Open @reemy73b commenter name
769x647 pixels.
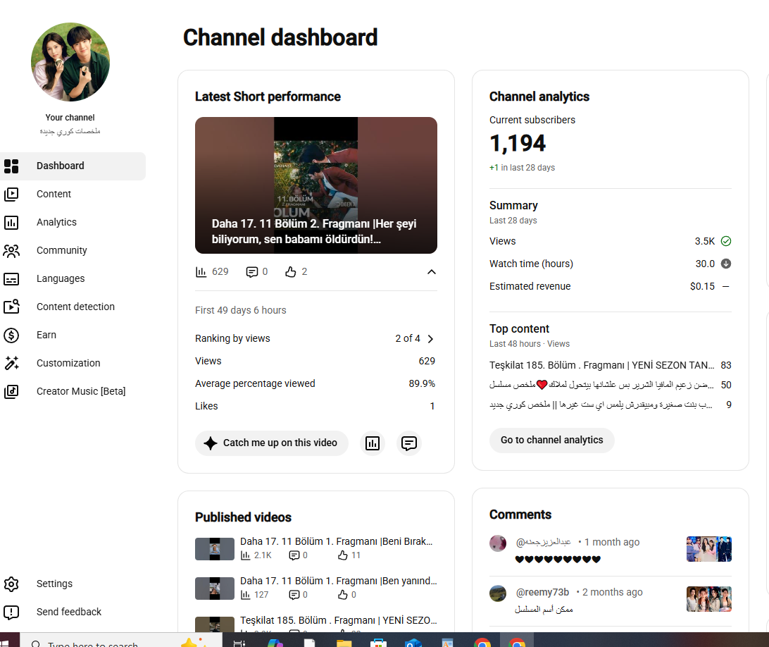point(542,593)
